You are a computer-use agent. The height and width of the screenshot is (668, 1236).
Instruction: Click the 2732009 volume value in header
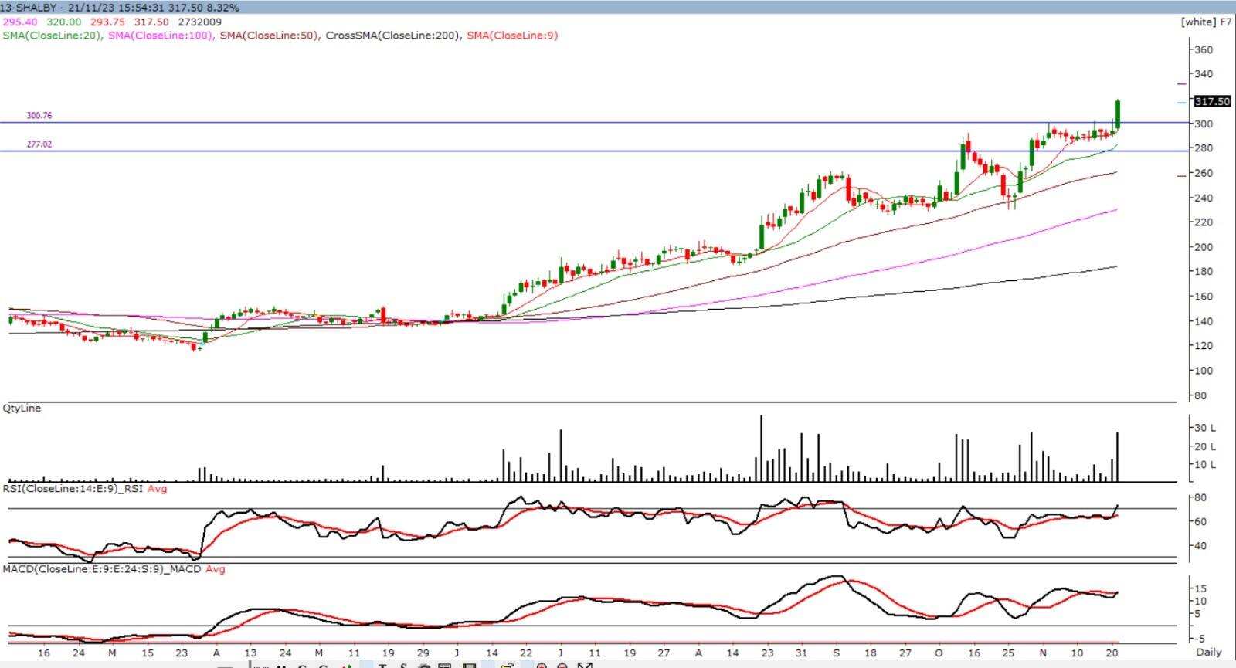[200, 22]
